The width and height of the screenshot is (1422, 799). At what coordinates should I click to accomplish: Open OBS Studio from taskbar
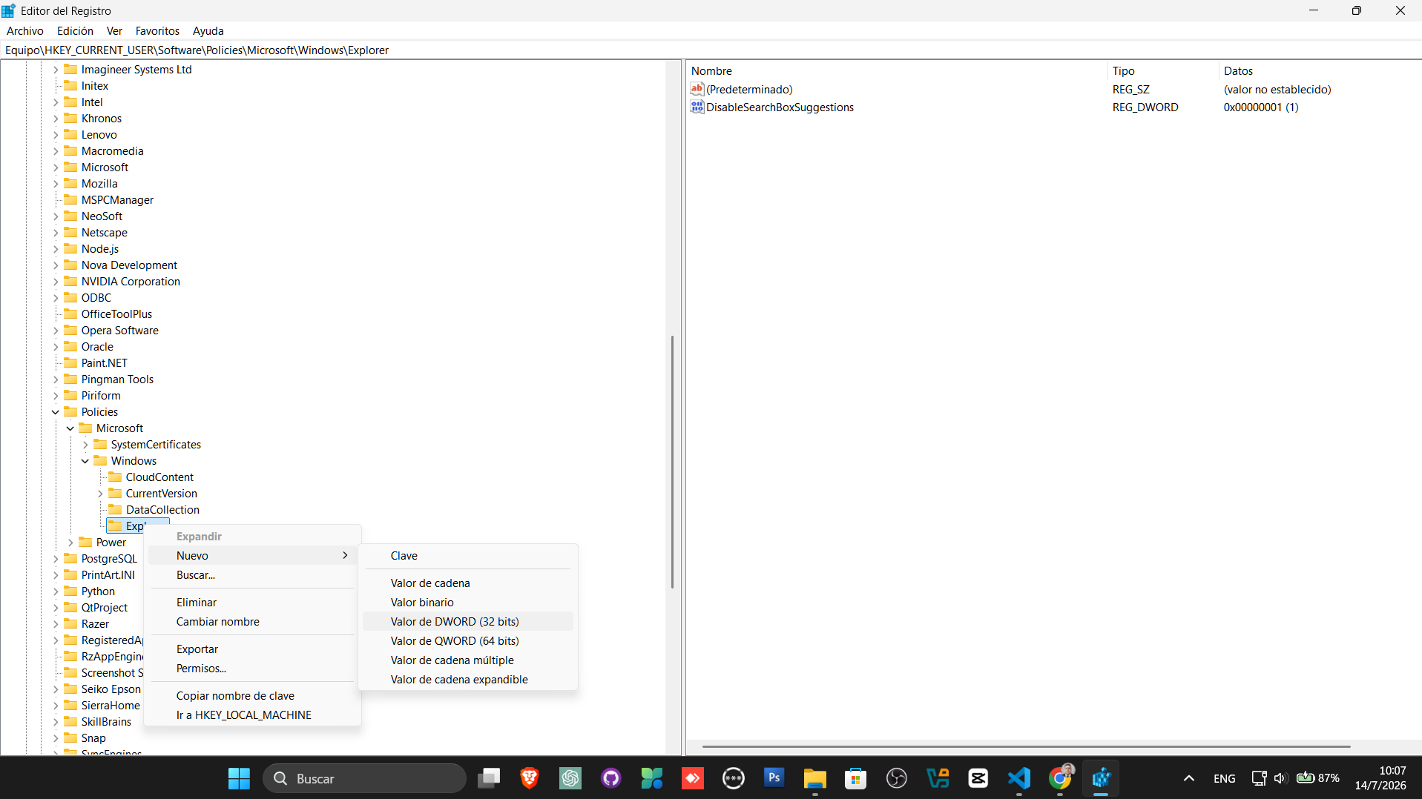point(897,778)
